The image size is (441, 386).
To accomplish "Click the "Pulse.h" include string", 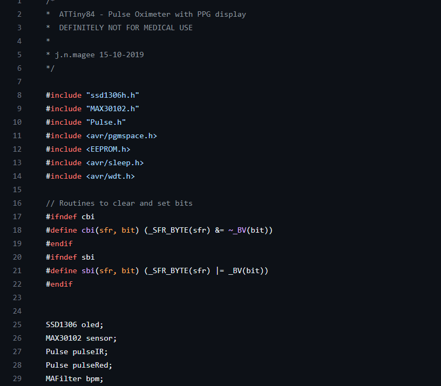I will point(106,122).
